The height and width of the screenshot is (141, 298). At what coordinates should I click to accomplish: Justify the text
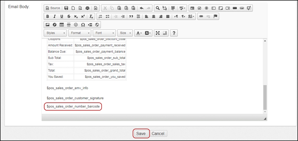point(168,16)
